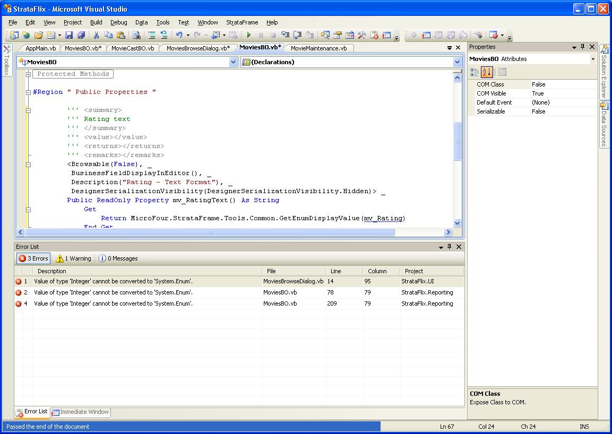612x434 pixels.
Task: Open the StrataFrame menu
Action: pyautogui.click(x=242, y=22)
